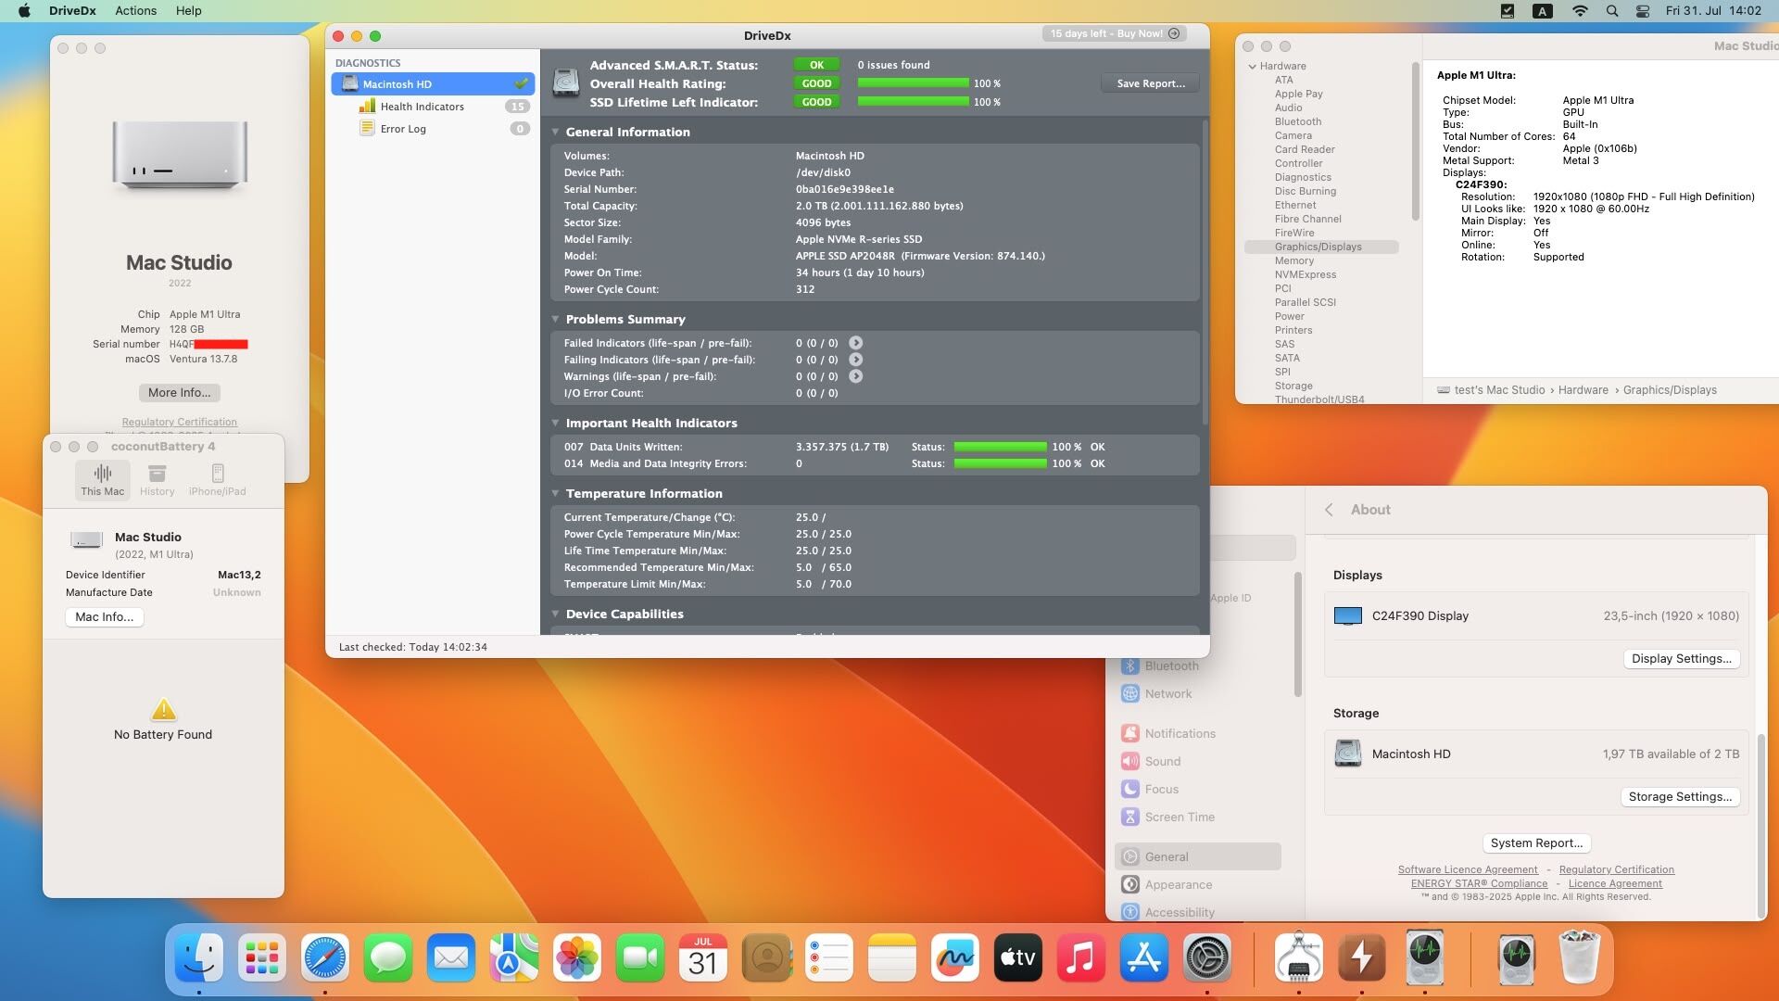Open App Store from the Dock
The width and height of the screenshot is (1779, 1001).
point(1144,957)
